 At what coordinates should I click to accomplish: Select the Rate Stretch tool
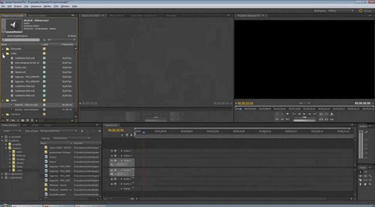(370, 176)
